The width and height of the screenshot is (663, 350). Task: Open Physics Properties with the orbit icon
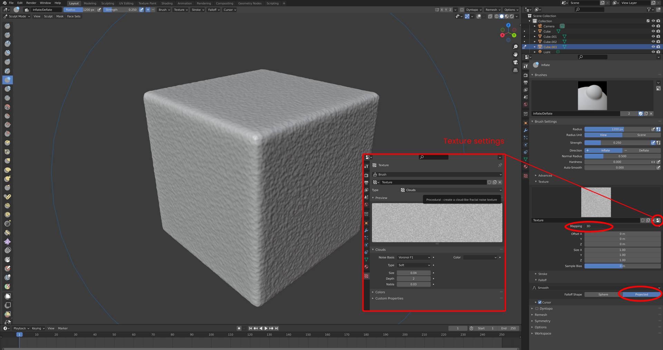(526, 145)
